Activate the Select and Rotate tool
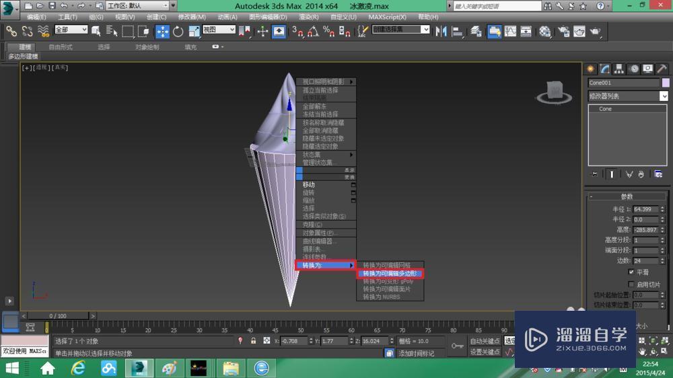673x378 pixels. pyautogui.click(x=178, y=32)
